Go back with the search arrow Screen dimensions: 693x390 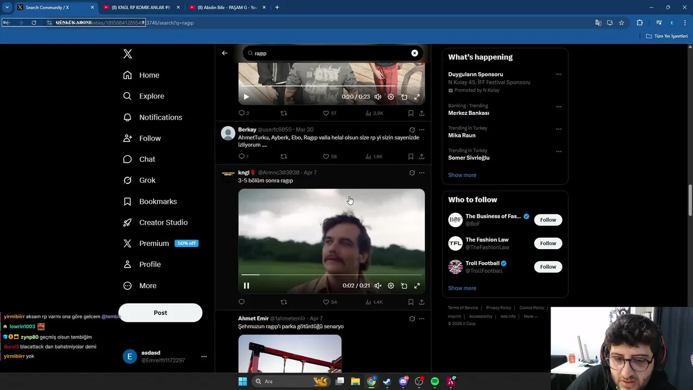click(x=225, y=53)
